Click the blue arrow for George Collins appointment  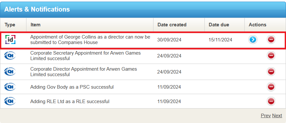point(253,40)
